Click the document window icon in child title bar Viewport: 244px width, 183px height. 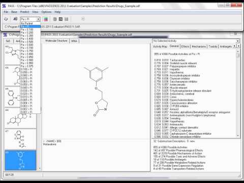5,35
